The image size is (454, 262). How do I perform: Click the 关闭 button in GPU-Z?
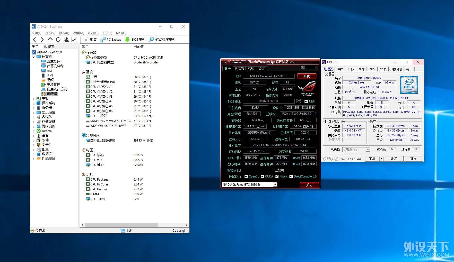pyautogui.click(x=309, y=185)
